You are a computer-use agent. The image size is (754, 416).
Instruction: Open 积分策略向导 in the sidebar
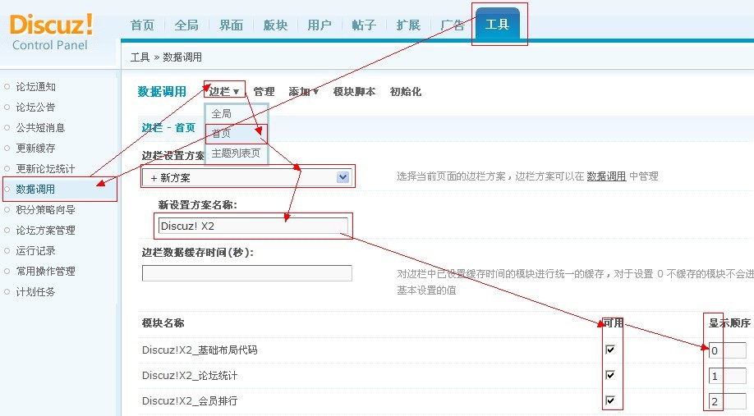(45, 210)
